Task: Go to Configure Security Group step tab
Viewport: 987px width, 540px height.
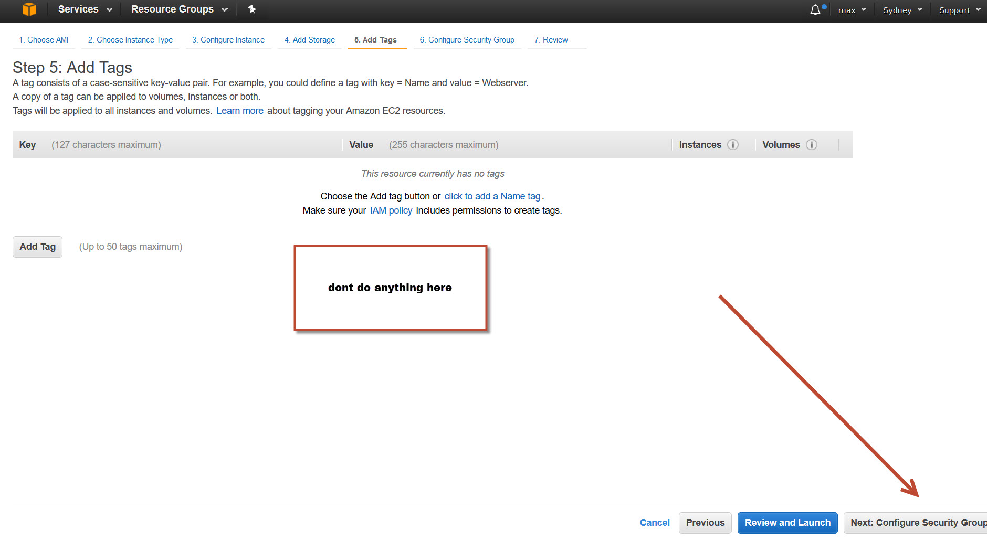Action: (x=467, y=40)
